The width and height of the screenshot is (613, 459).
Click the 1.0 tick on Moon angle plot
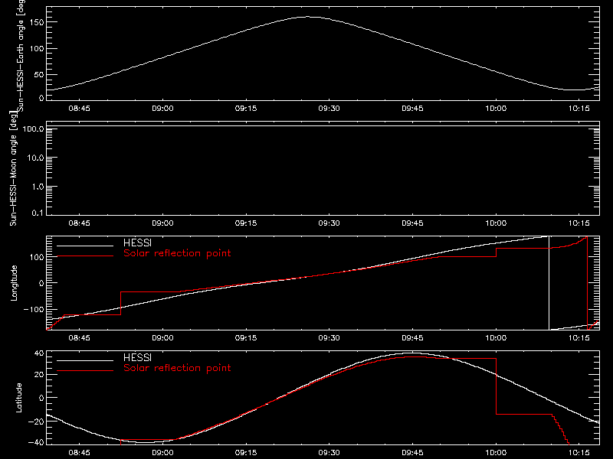(38, 187)
